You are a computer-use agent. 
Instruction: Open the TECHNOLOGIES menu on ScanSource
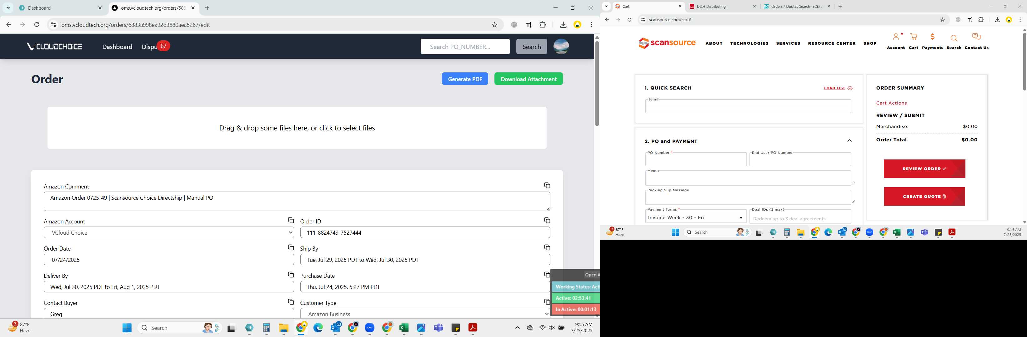[x=749, y=43]
